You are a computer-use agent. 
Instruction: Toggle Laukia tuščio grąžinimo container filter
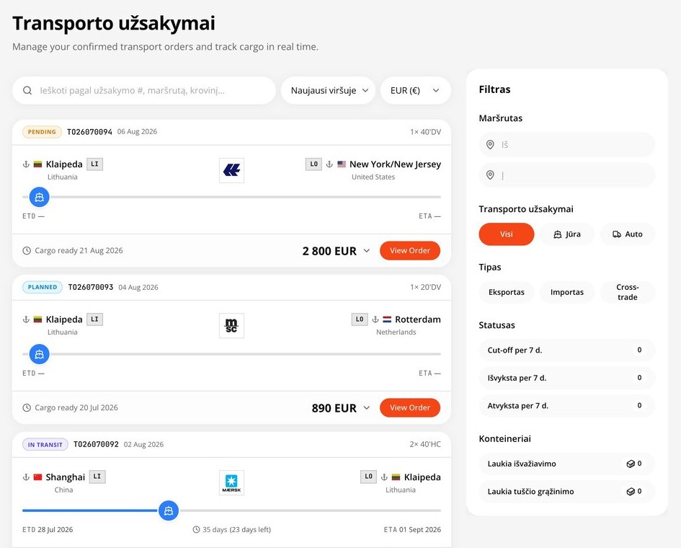pyautogui.click(x=566, y=492)
